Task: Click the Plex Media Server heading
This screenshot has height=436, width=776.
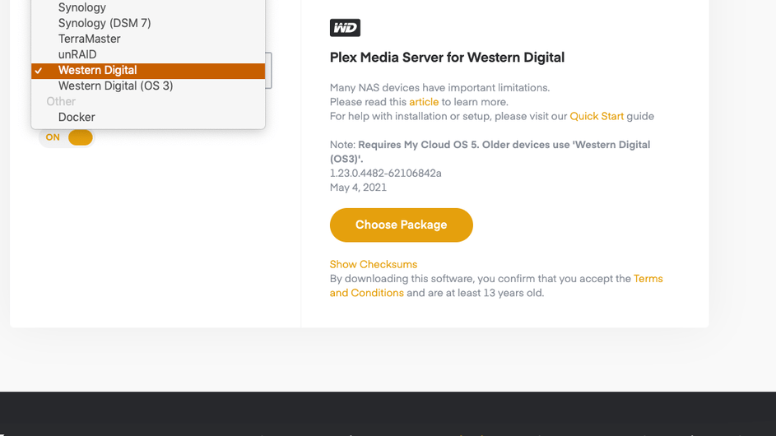Action: (447, 58)
